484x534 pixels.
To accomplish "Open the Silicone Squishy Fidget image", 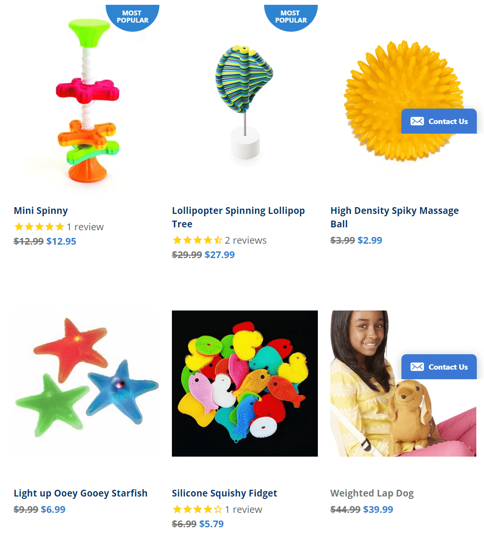I will 245,384.
